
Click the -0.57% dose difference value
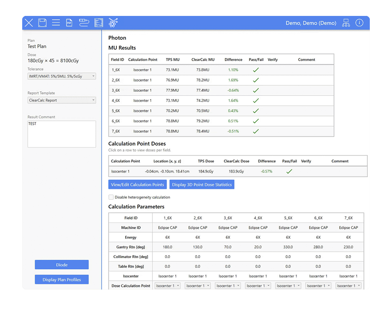[x=266, y=171]
